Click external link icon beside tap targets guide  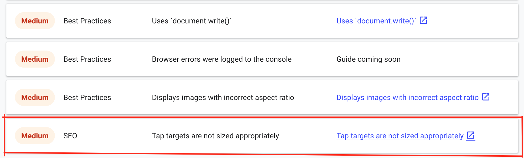click(471, 135)
